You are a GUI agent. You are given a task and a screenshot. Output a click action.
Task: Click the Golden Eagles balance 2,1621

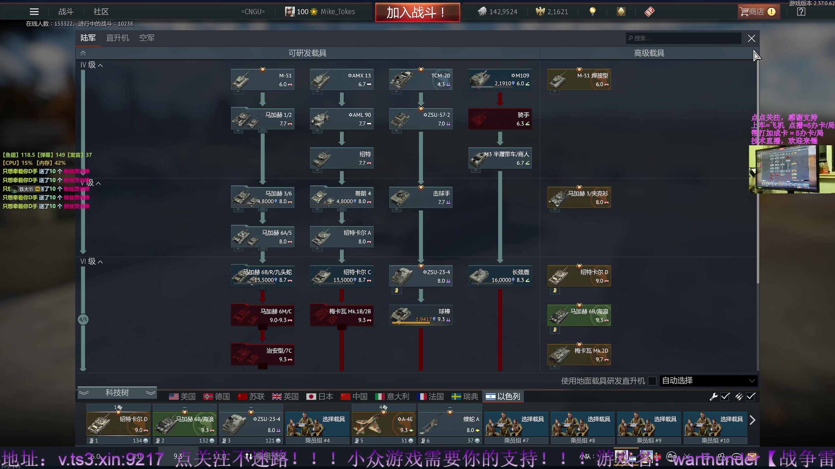(x=552, y=12)
